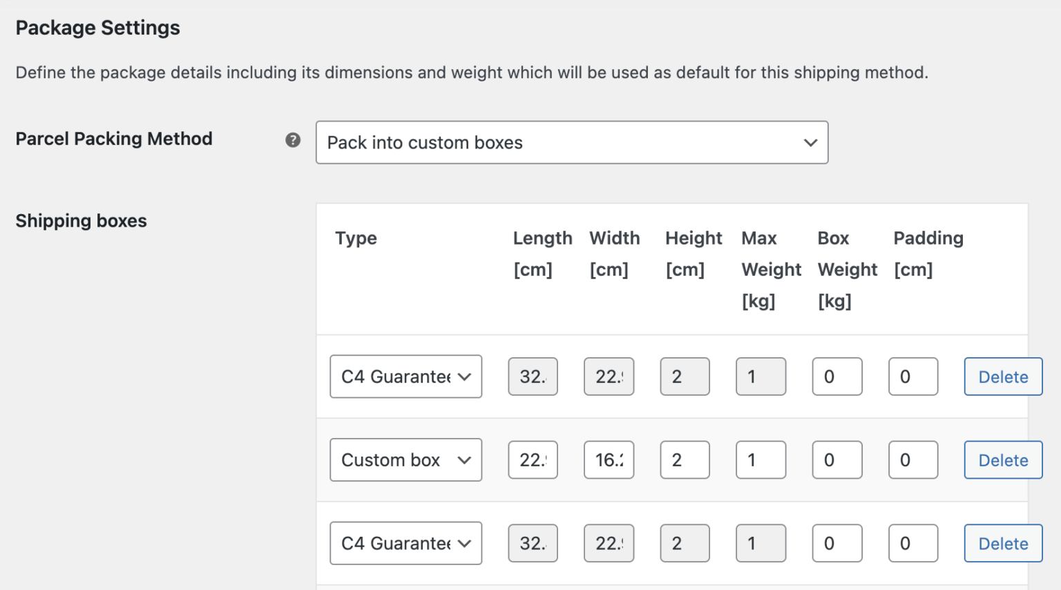Remove the Custom box shipping row
Viewport: 1061px width, 590px height.
(1002, 459)
